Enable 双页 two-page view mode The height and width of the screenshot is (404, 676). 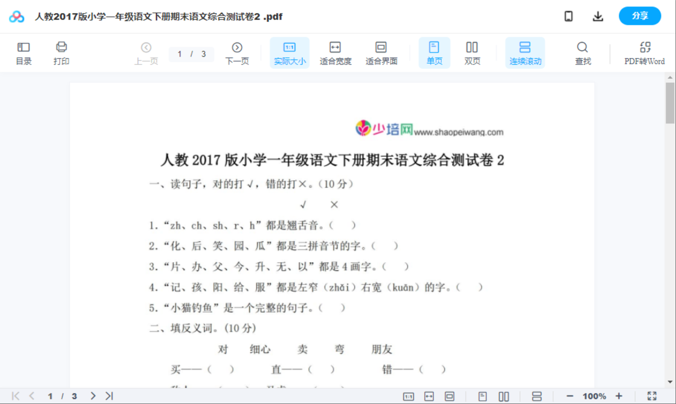pos(472,52)
